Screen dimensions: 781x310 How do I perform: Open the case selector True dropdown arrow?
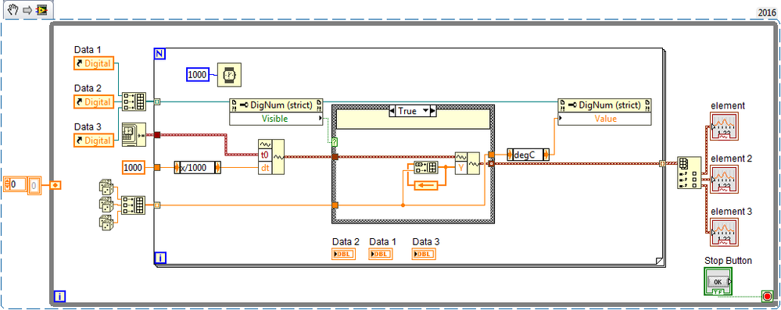425,111
